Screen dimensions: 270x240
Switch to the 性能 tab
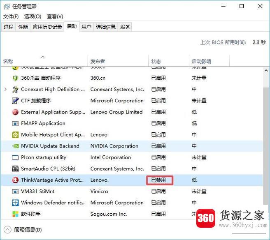(x=23, y=27)
